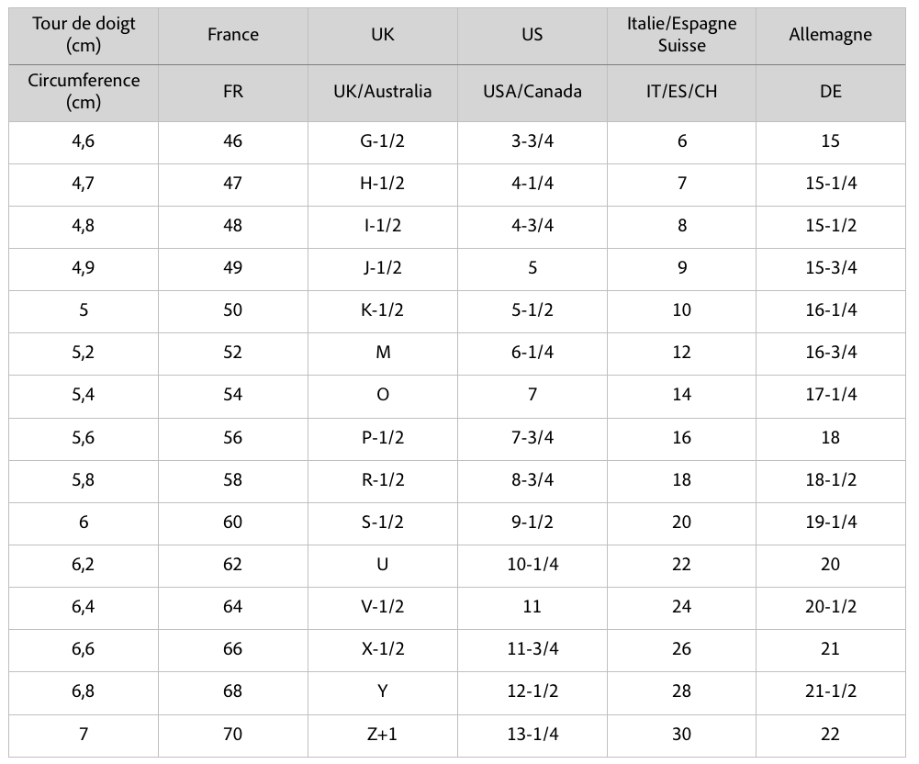The height and width of the screenshot is (764, 919).
Task: Click the circumference 5,4 cell
Action: click(x=84, y=395)
